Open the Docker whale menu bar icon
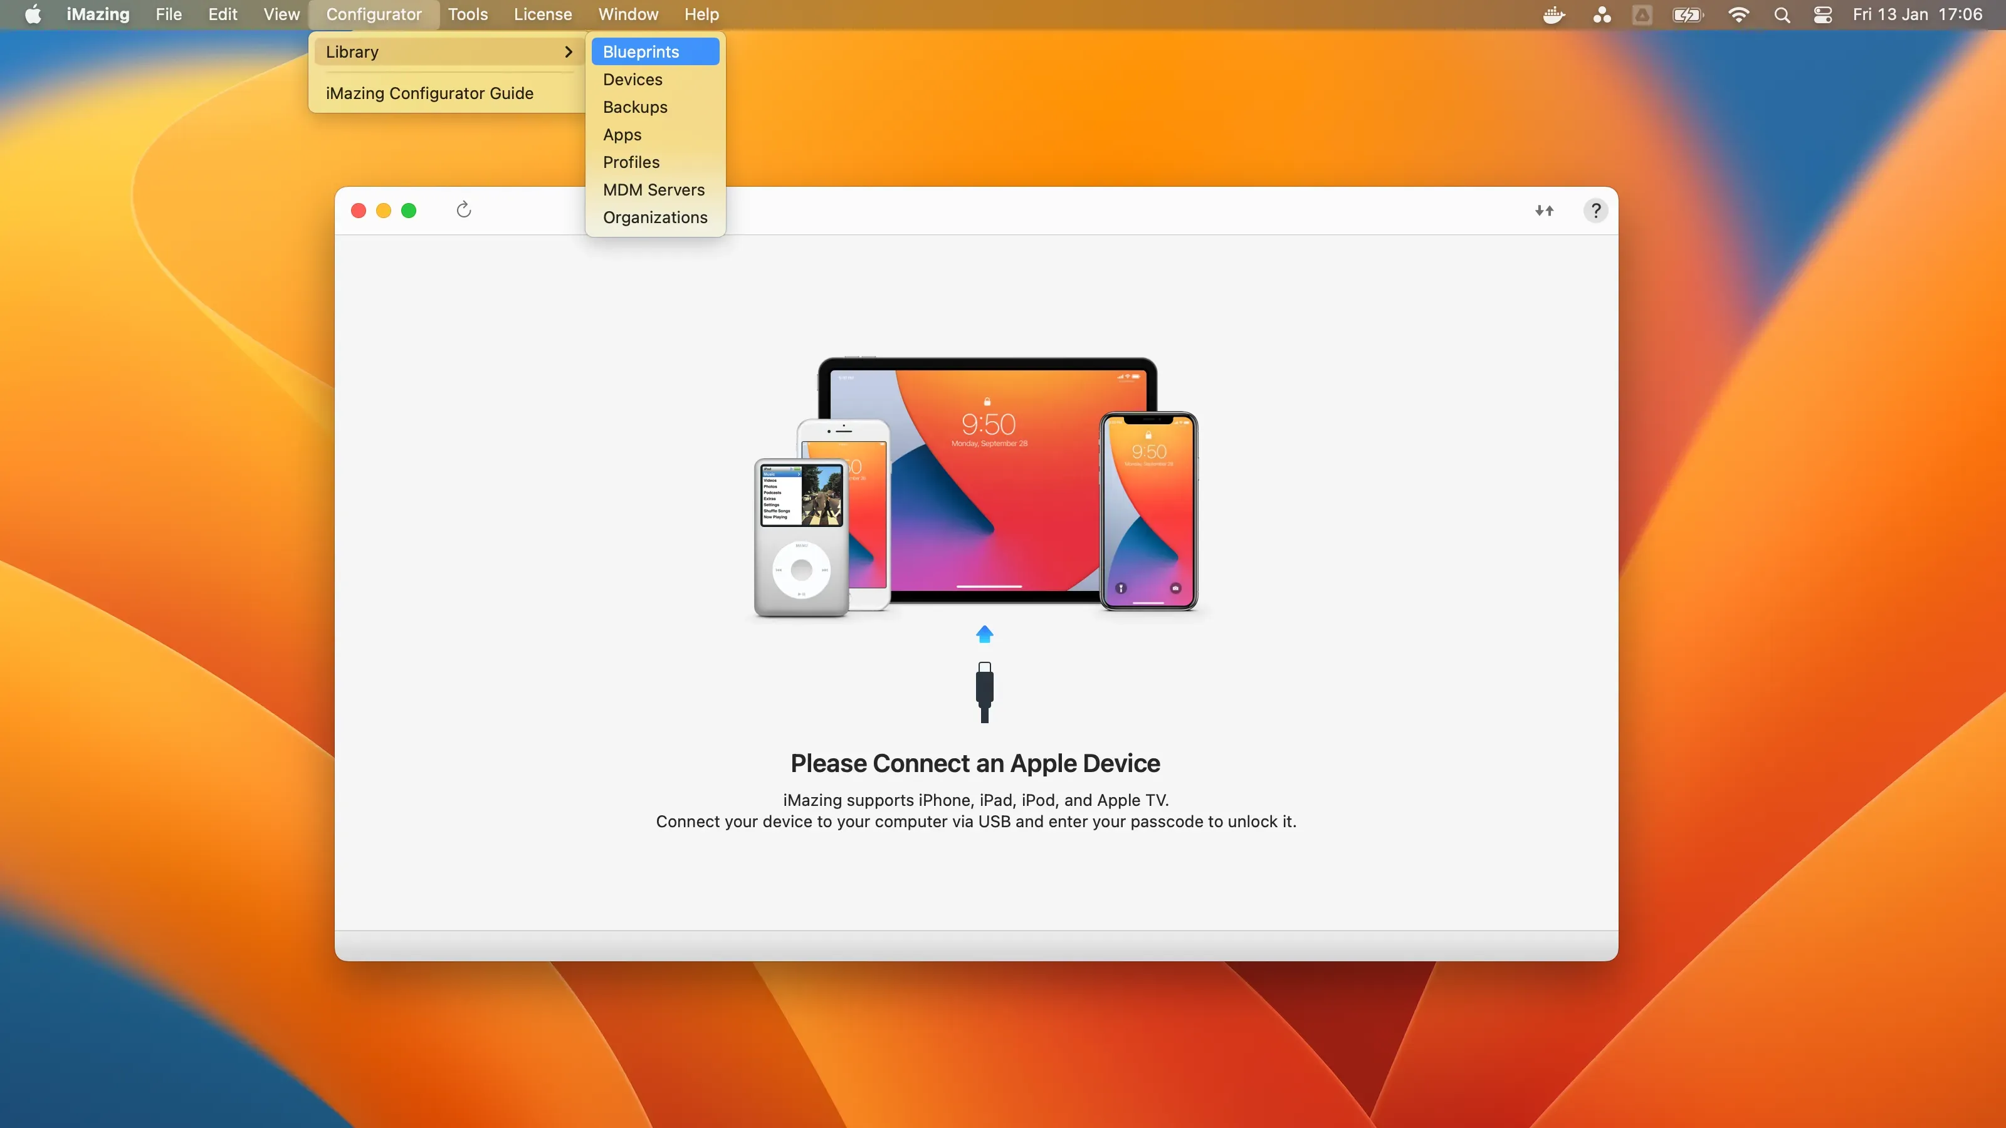2006x1128 pixels. tap(1553, 15)
